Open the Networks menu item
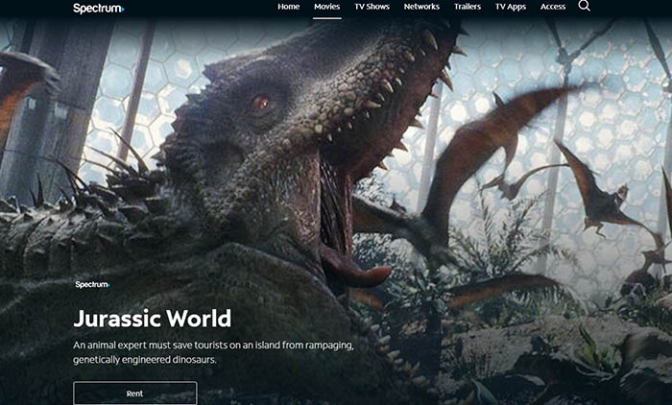This screenshot has height=405, width=672. [421, 7]
